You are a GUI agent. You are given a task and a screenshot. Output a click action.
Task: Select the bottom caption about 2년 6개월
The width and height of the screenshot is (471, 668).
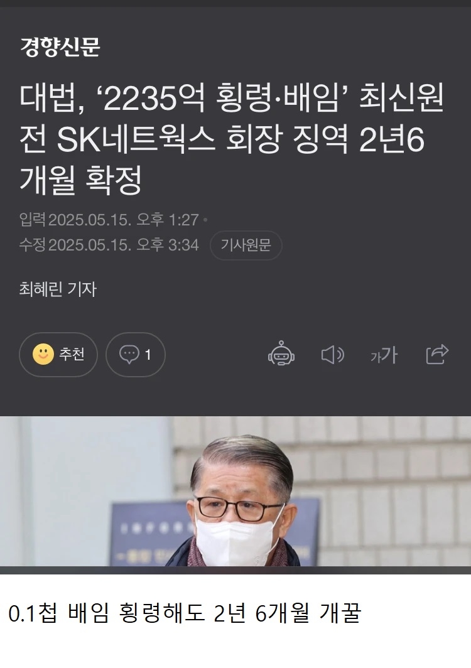(185, 613)
